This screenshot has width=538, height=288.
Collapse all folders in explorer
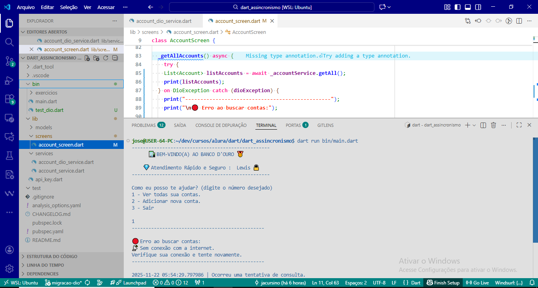click(115, 58)
